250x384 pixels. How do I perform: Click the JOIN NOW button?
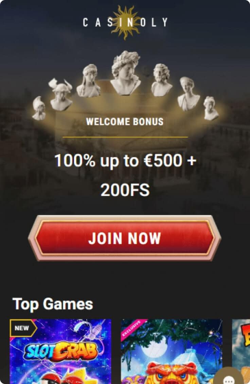(x=125, y=238)
